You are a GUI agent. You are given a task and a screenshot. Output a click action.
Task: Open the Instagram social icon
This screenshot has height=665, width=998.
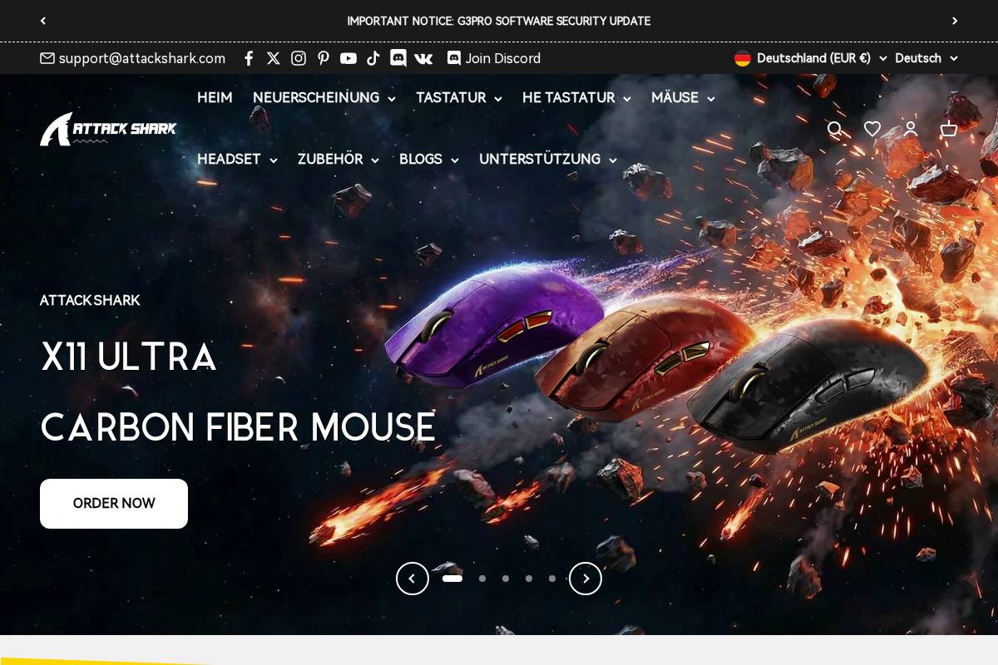click(299, 58)
